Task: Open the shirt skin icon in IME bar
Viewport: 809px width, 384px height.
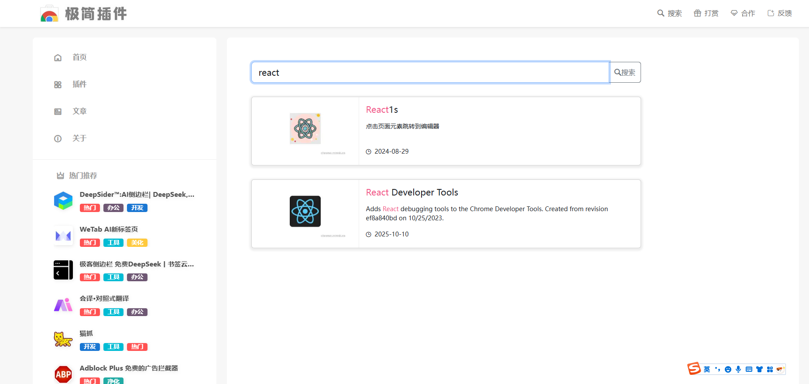Action: click(759, 369)
